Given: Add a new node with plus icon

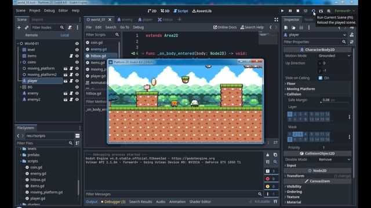Looking at the screenshot, I should tap(19, 28).
